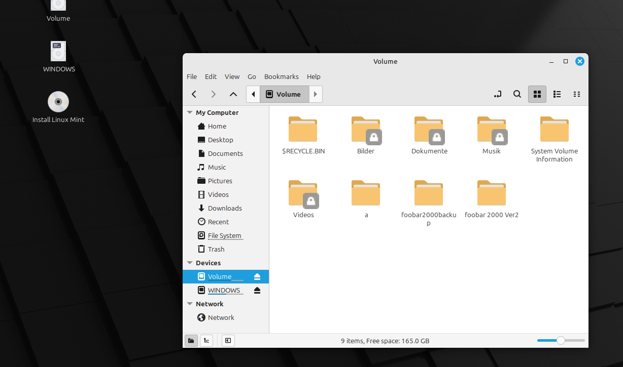Open the Network sidebar entry

pos(226,317)
